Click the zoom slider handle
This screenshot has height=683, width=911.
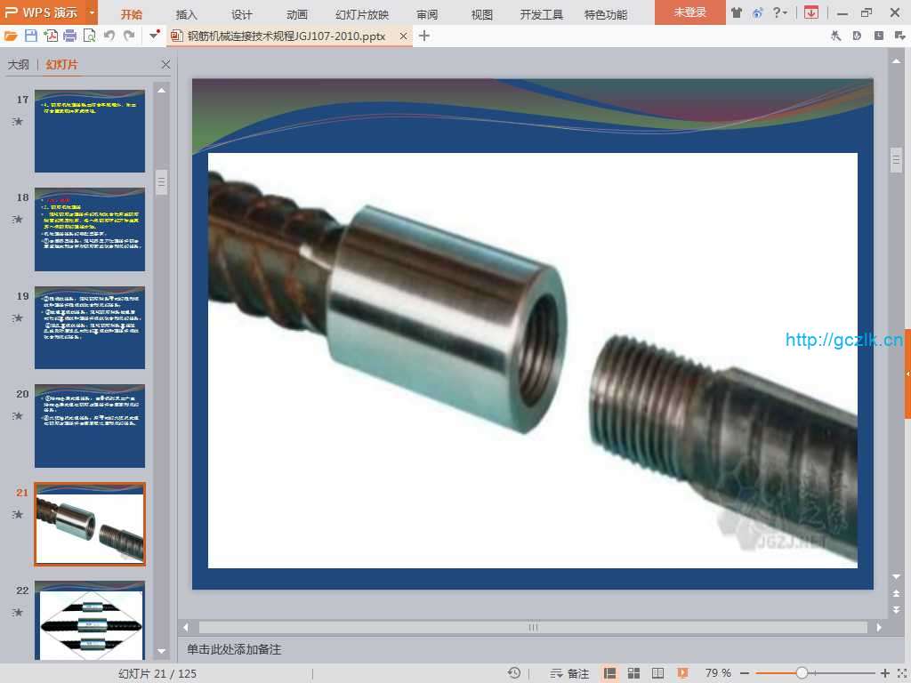(x=802, y=673)
